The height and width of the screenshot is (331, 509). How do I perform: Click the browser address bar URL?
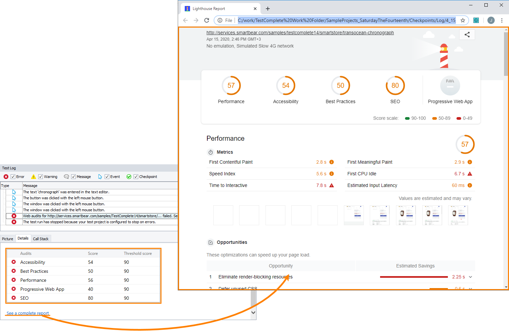tap(347, 20)
